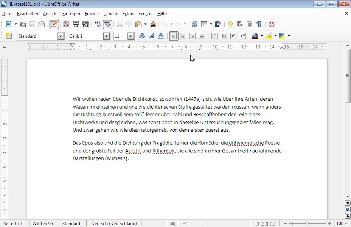Apply paragraph Background Color
The height and width of the screenshot is (227, 351).
(282, 36)
